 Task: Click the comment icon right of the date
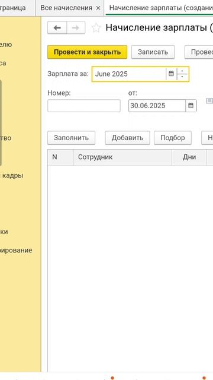tap(209, 101)
